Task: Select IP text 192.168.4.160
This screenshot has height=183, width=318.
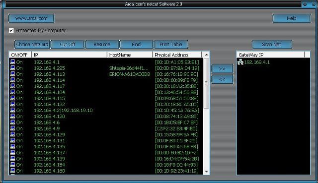Action: (49, 171)
